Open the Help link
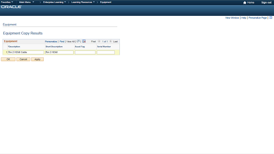This screenshot has width=274, height=154. coord(244,18)
